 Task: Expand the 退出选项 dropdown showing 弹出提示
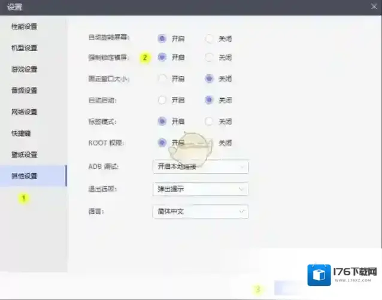coord(201,189)
